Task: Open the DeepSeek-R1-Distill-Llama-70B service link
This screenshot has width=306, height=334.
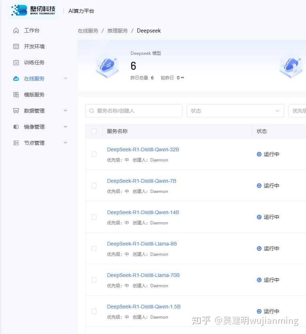Action: click(x=143, y=275)
